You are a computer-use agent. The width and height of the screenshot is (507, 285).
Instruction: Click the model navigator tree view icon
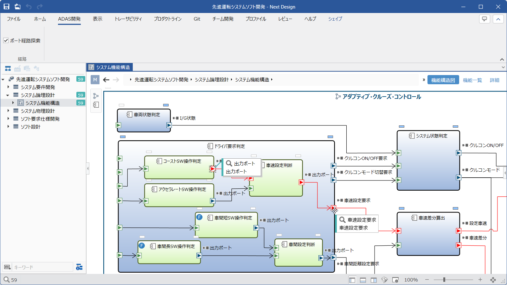point(8,68)
